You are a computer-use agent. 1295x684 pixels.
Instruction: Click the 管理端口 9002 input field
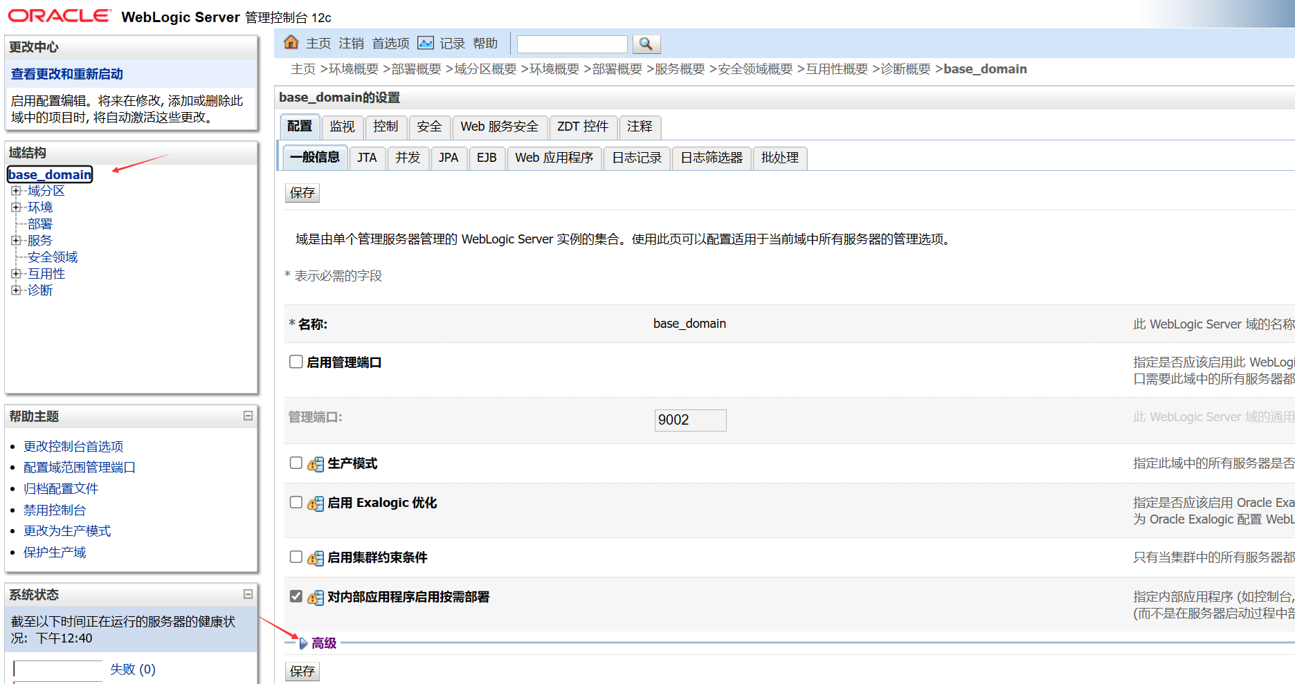point(690,420)
